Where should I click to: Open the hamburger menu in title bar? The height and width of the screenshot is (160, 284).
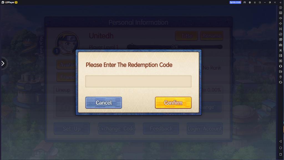click(255, 2)
